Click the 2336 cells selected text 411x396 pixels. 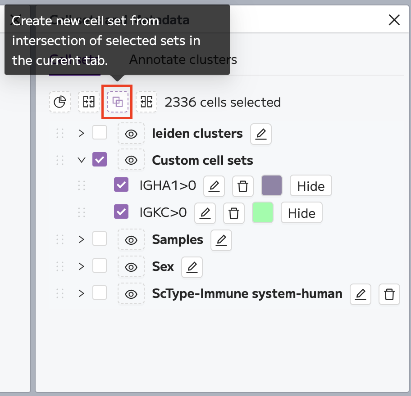(x=223, y=102)
